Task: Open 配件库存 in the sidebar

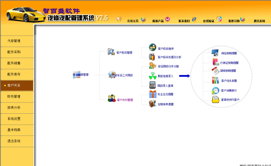Action: pos(17,75)
